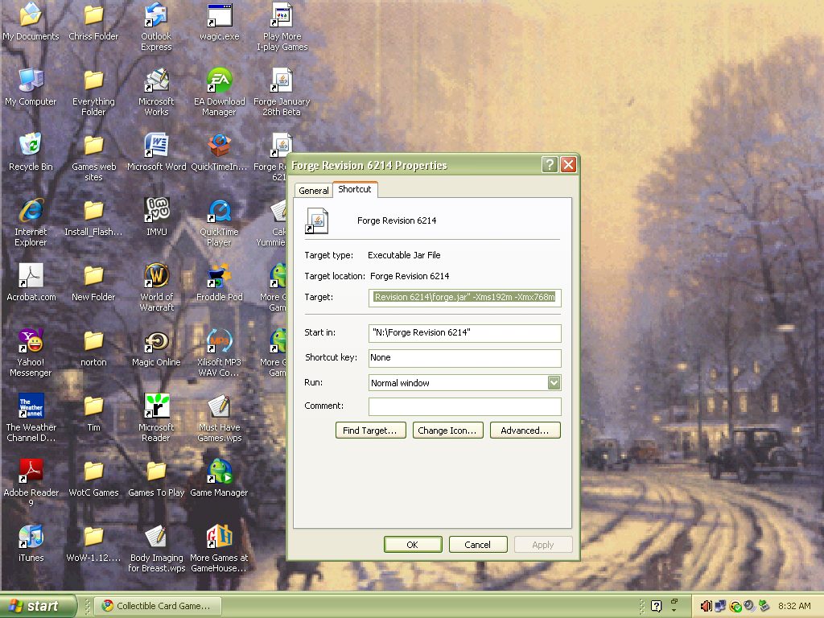This screenshot has width=824, height=618.
Task: Open the Windows Start menu
Action: point(39,606)
